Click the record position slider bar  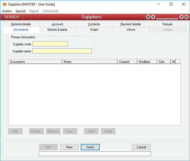coord(167,18)
